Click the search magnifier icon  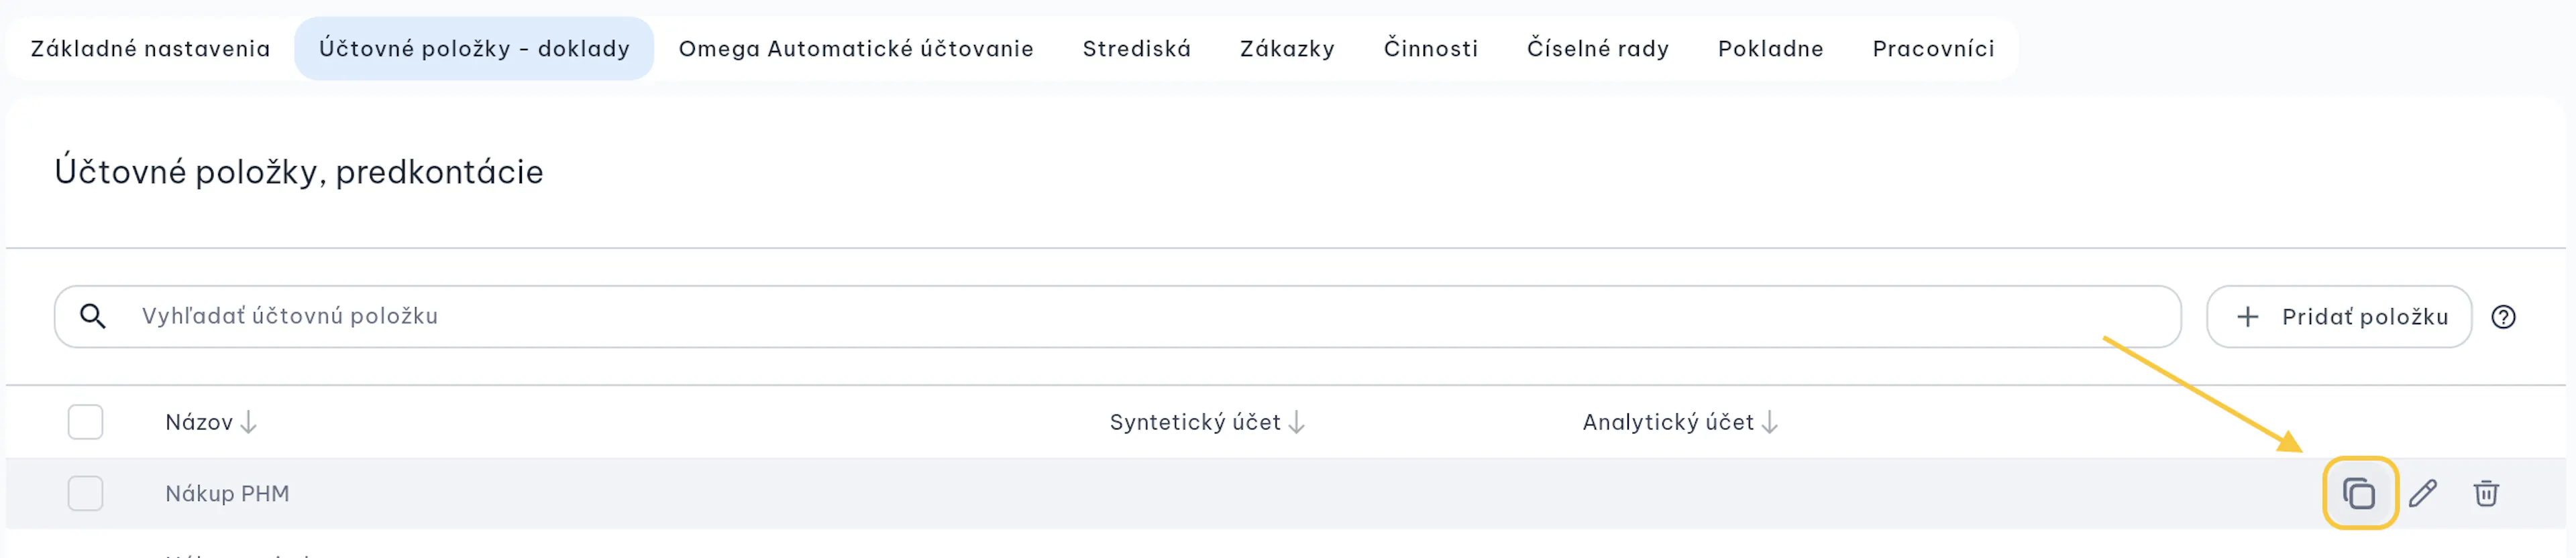click(x=93, y=316)
